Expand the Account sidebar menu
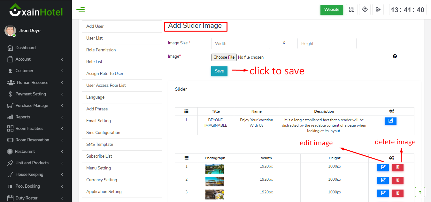This screenshot has height=202, width=431. (x=35, y=59)
